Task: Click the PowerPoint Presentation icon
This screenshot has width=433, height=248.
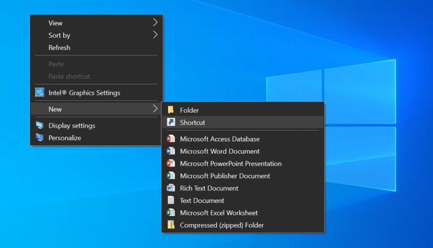Action: pos(171,163)
